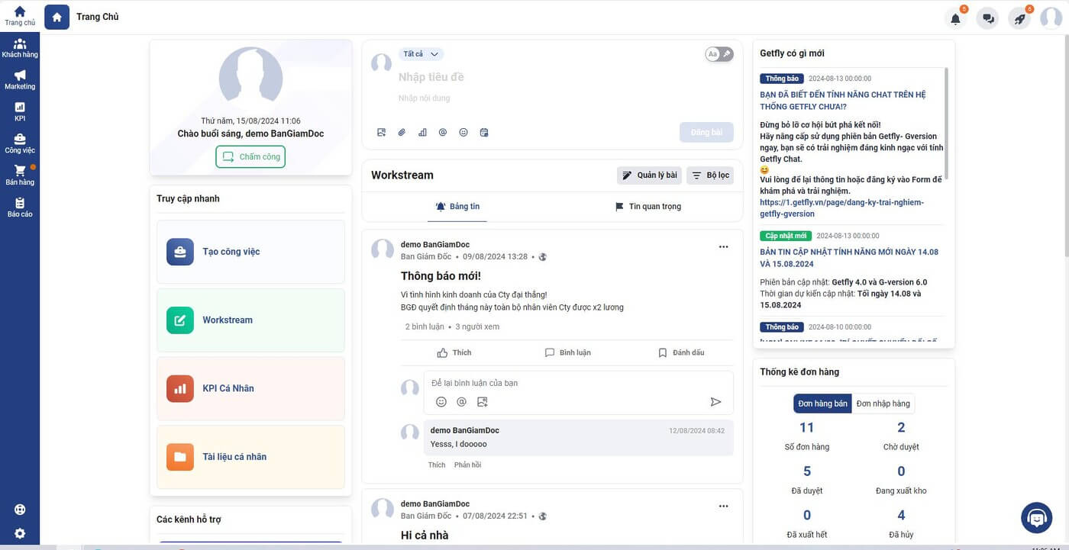Toggle the Aa pin switch in composer
Screen dimensions: 1069x550
coord(719,54)
